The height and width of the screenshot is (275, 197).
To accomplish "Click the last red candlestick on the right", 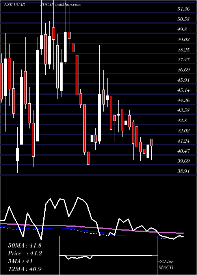I will tap(151, 142).
